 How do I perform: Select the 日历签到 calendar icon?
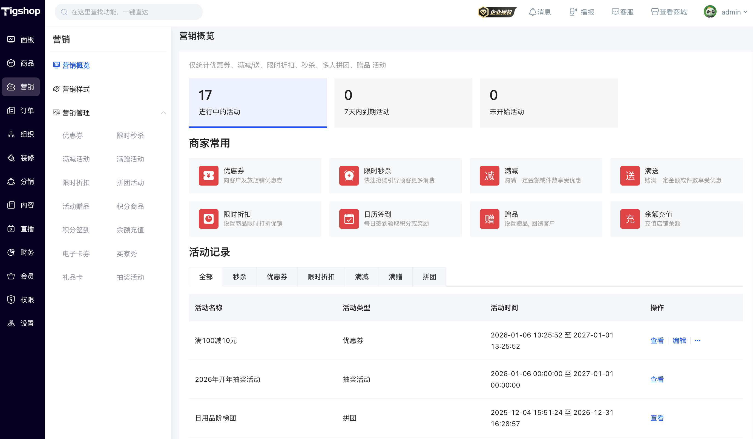click(x=349, y=219)
